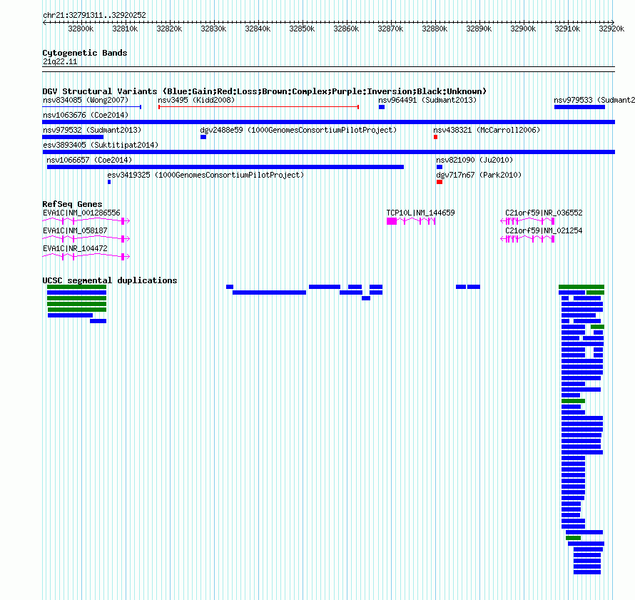Click the tiny blue esv3419325 marker
635x600 pixels.
click(x=109, y=182)
